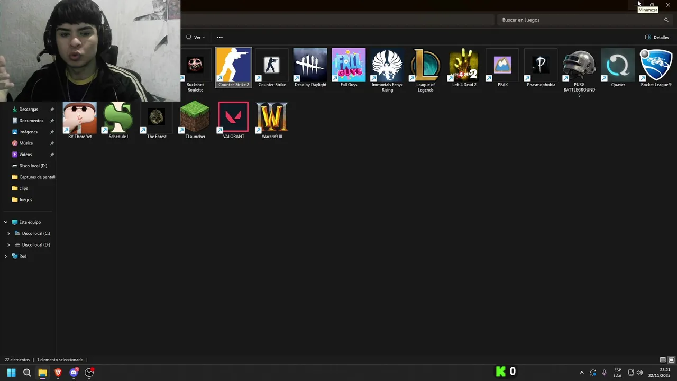
Task: Expand Disco local (D:) under Este equipo
Action: [8, 245]
